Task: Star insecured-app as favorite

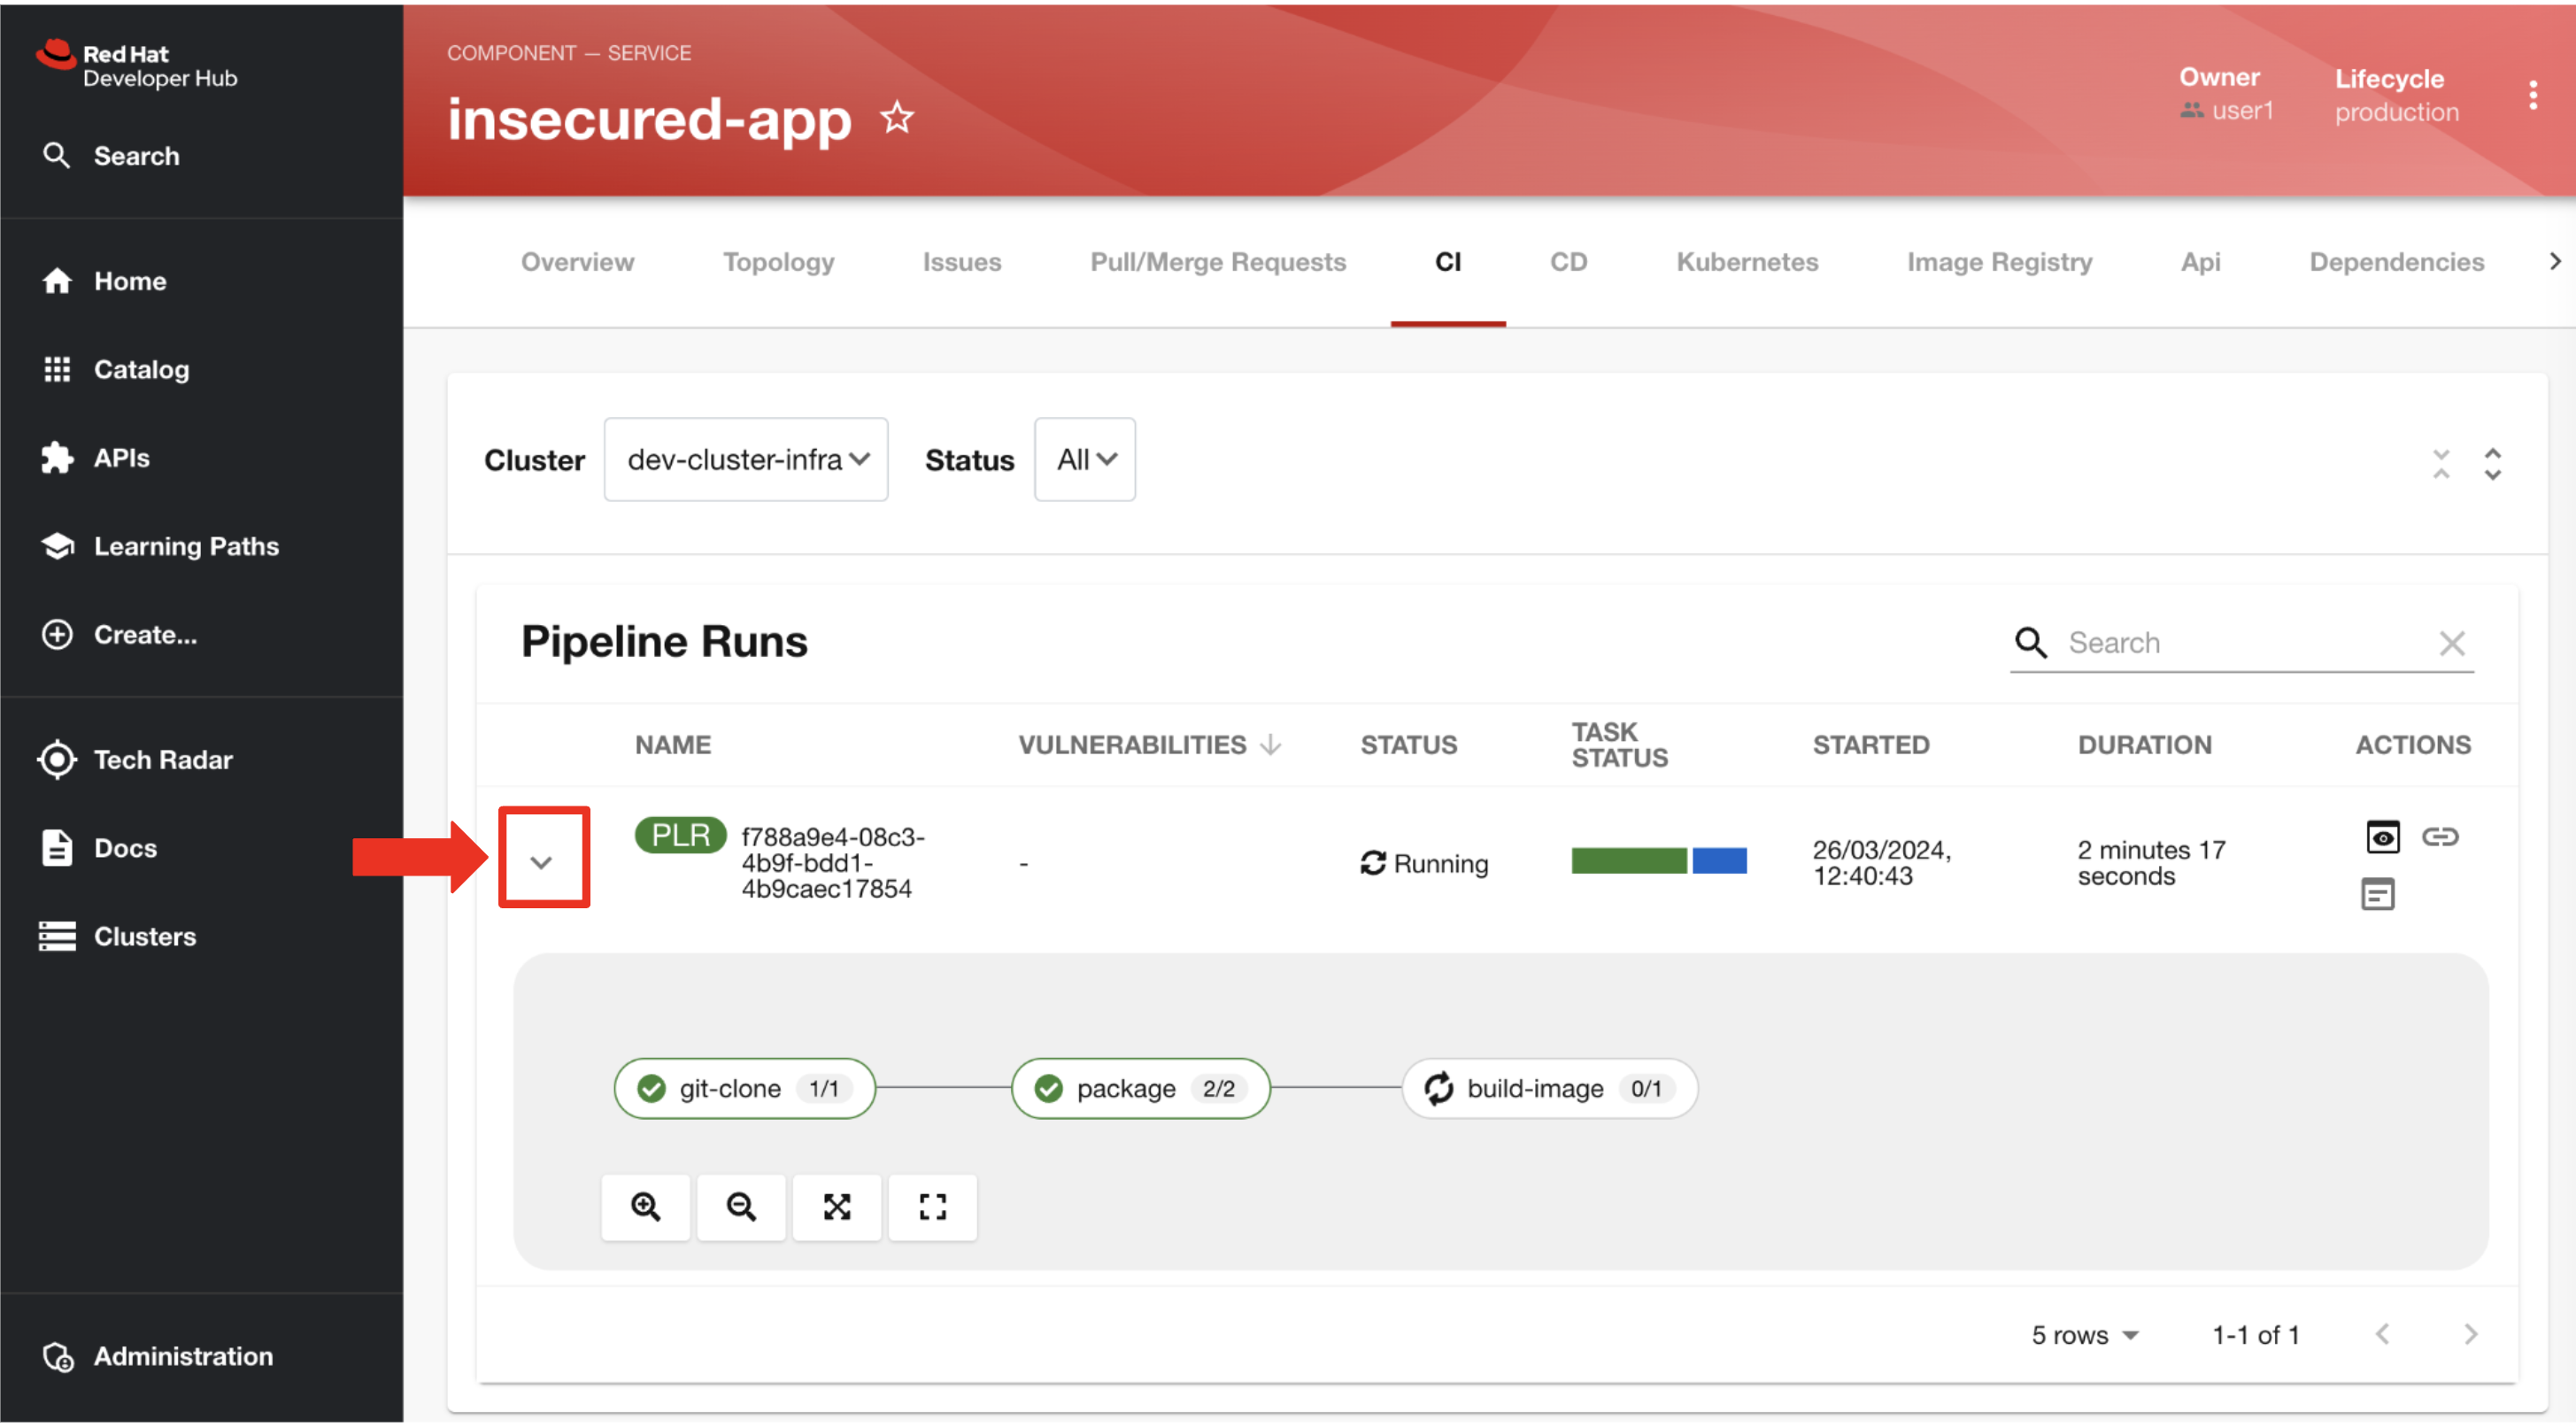Action: (897, 118)
